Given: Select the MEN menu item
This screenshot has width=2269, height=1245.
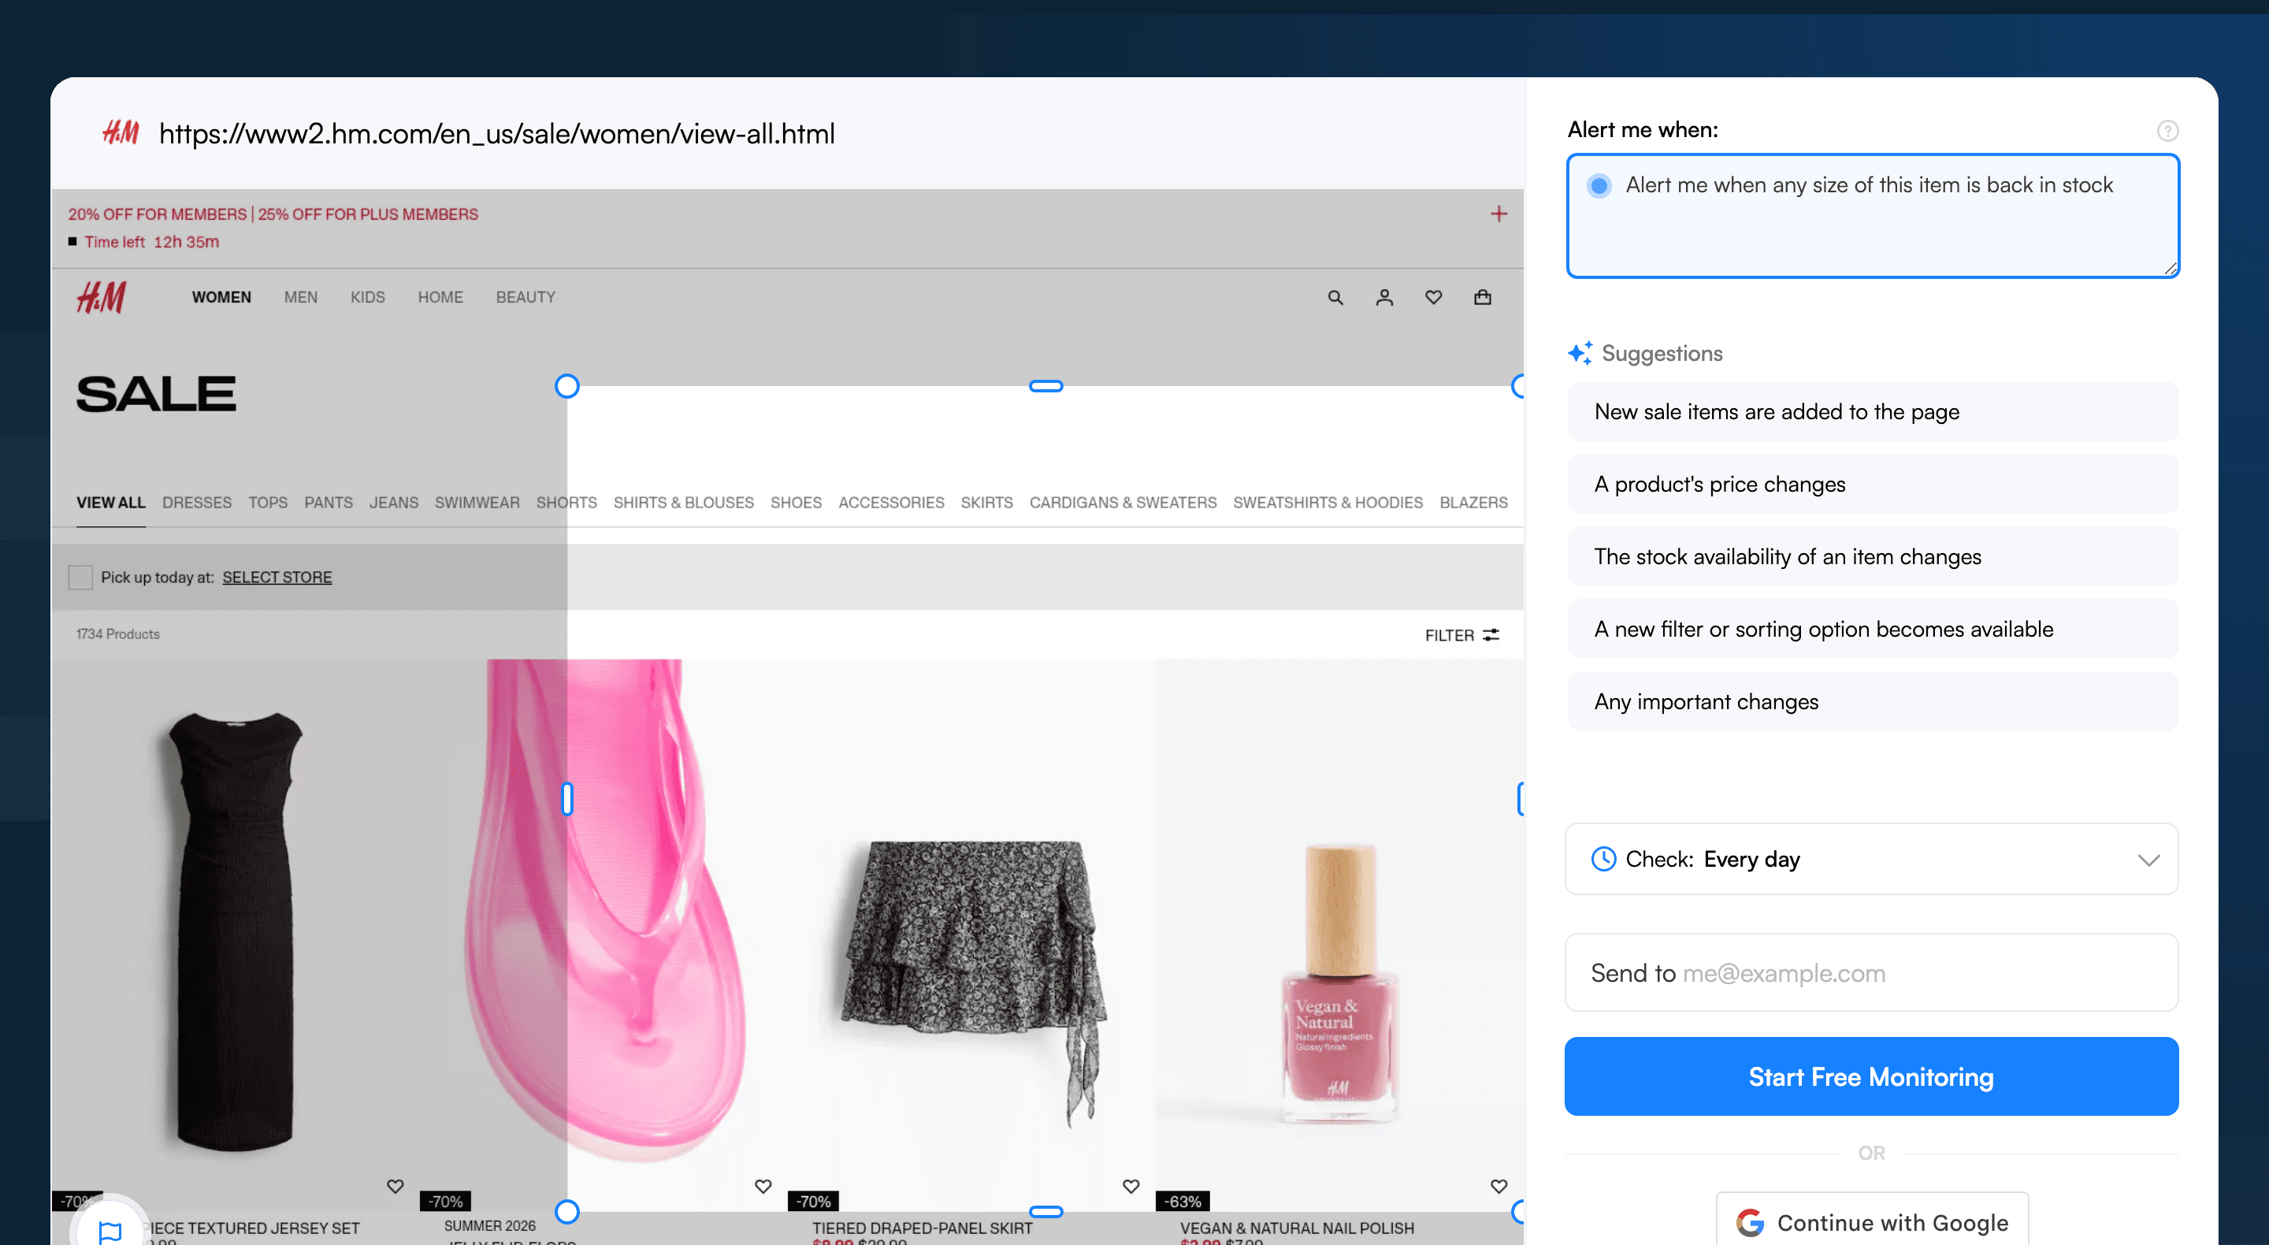Looking at the screenshot, I should pos(301,298).
